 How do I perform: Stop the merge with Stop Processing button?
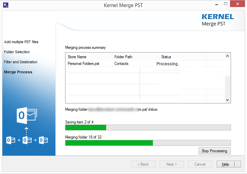point(214,151)
